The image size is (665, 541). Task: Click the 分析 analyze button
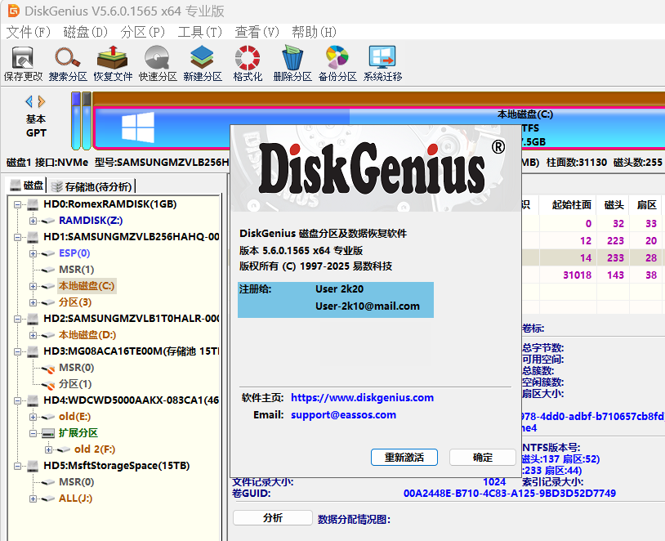coord(273,518)
